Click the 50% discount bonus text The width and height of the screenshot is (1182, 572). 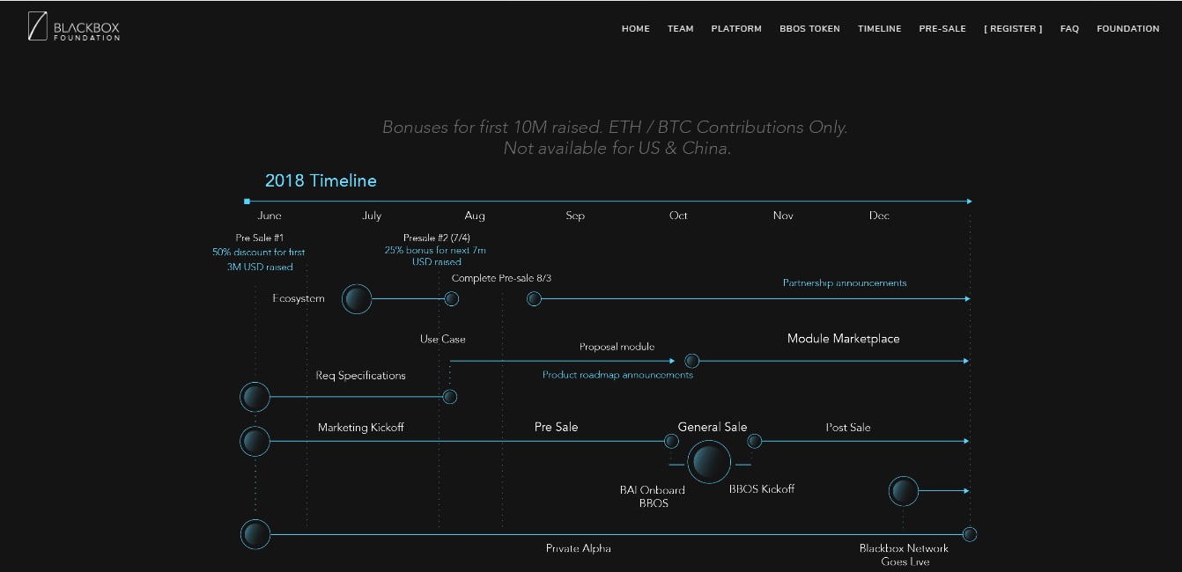click(x=259, y=260)
